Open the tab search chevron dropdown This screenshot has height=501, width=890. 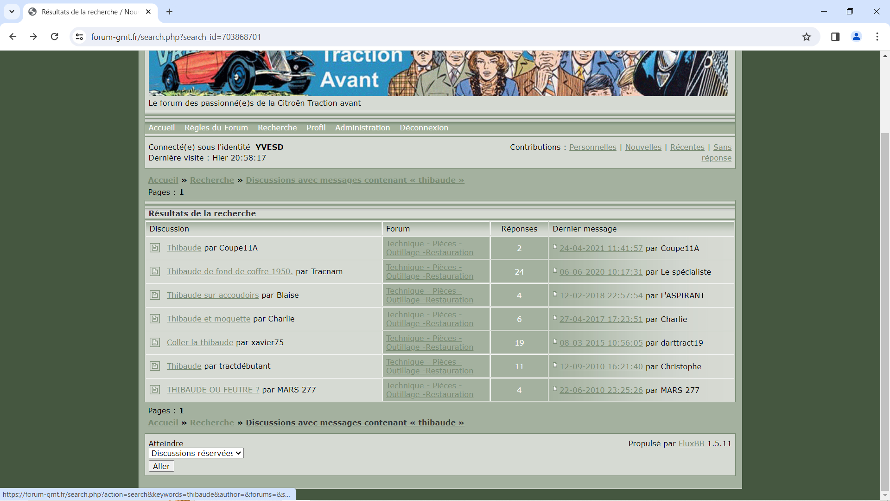(x=12, y=12)
